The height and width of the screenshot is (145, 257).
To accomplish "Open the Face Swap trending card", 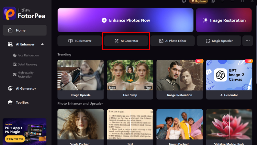I will pos(130,80).
